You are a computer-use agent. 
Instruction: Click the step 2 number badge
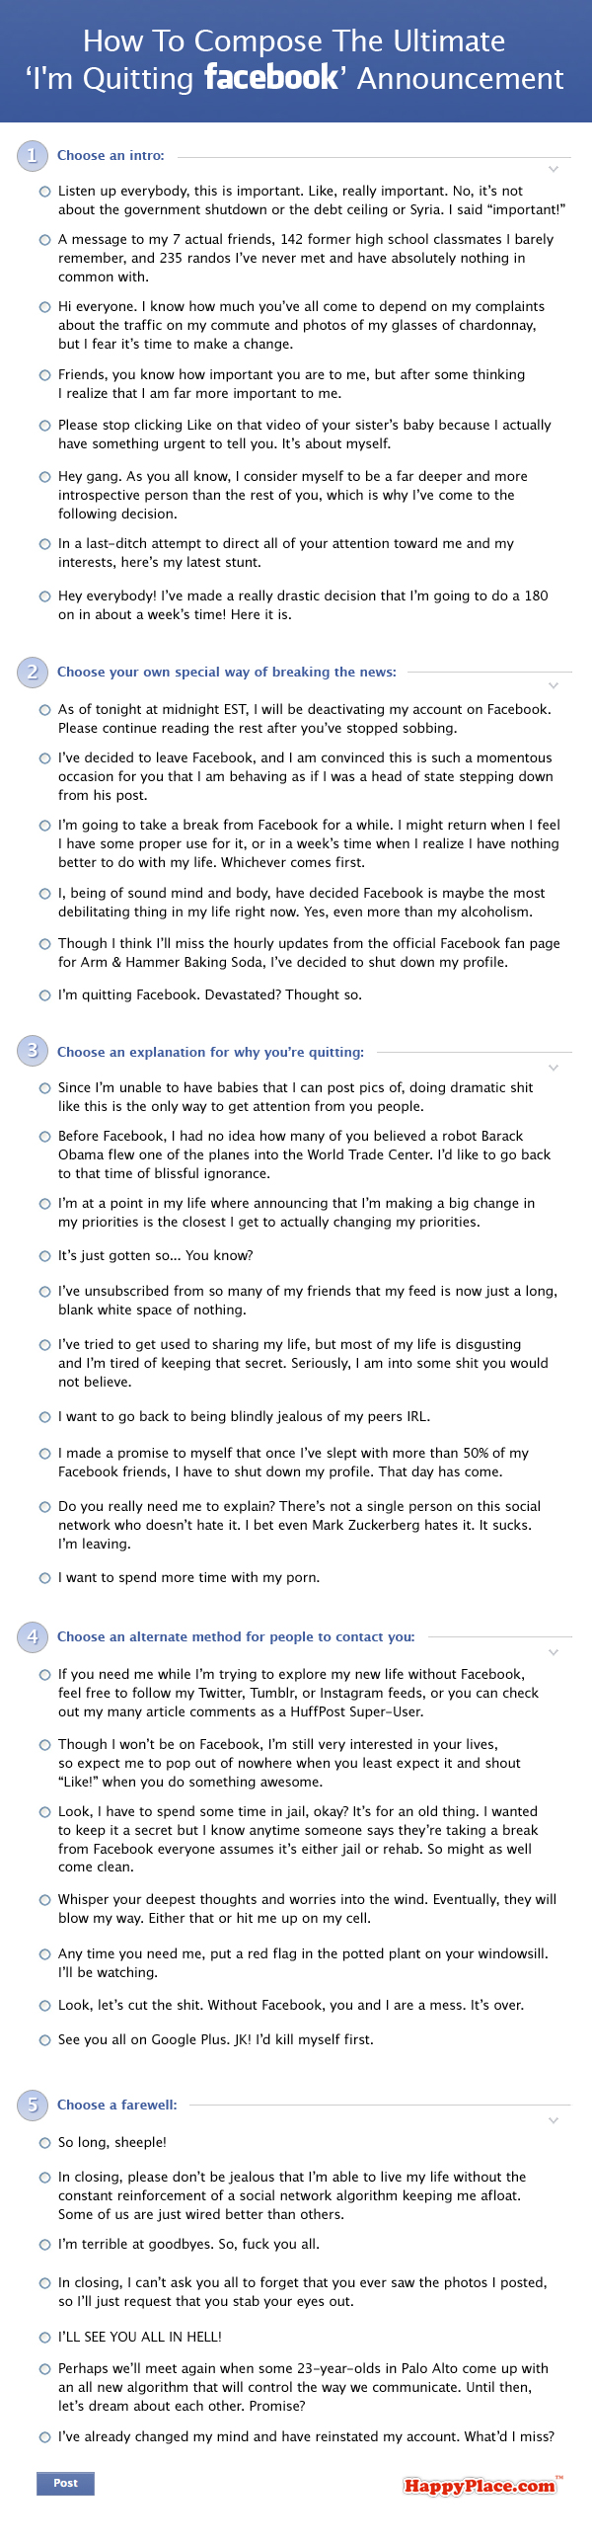32,672
